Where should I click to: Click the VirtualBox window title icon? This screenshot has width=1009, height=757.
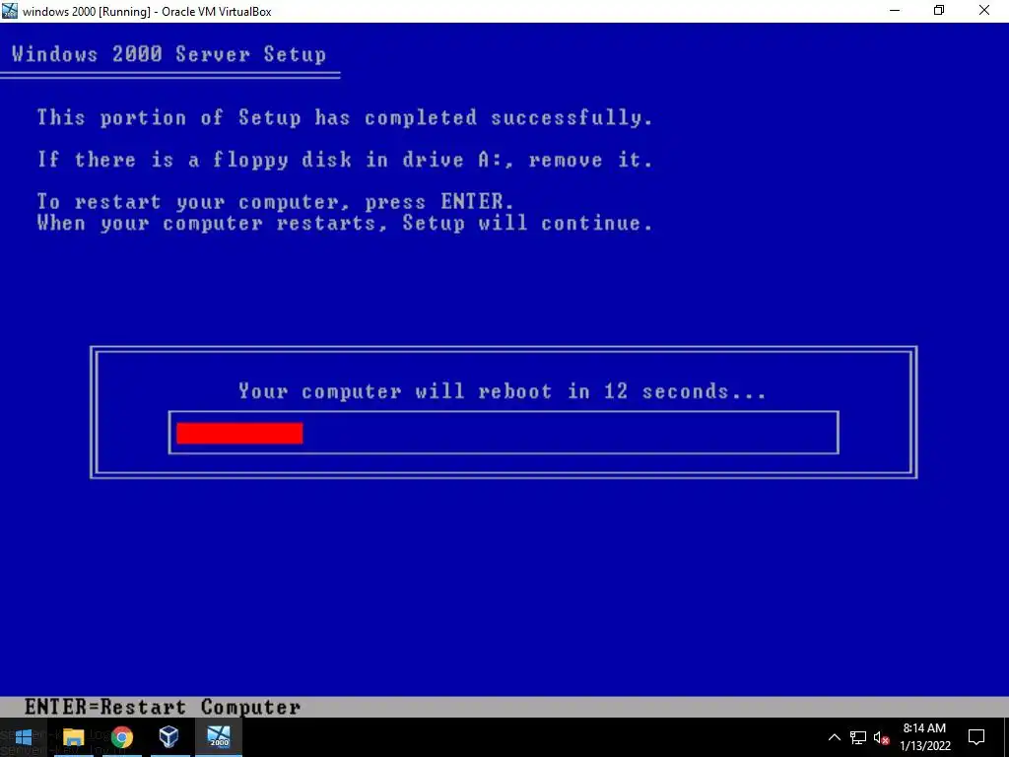click(x=10, y=11)
